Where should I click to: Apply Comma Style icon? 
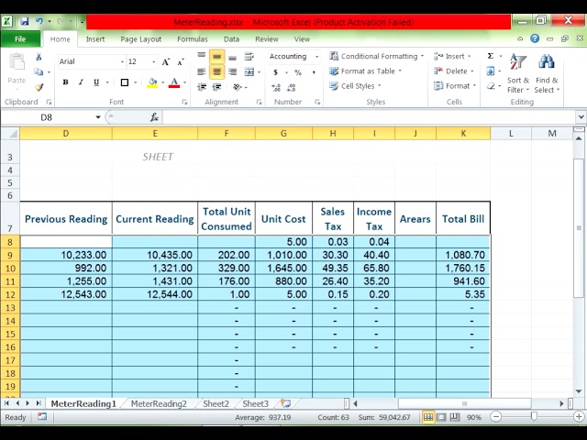314,72
